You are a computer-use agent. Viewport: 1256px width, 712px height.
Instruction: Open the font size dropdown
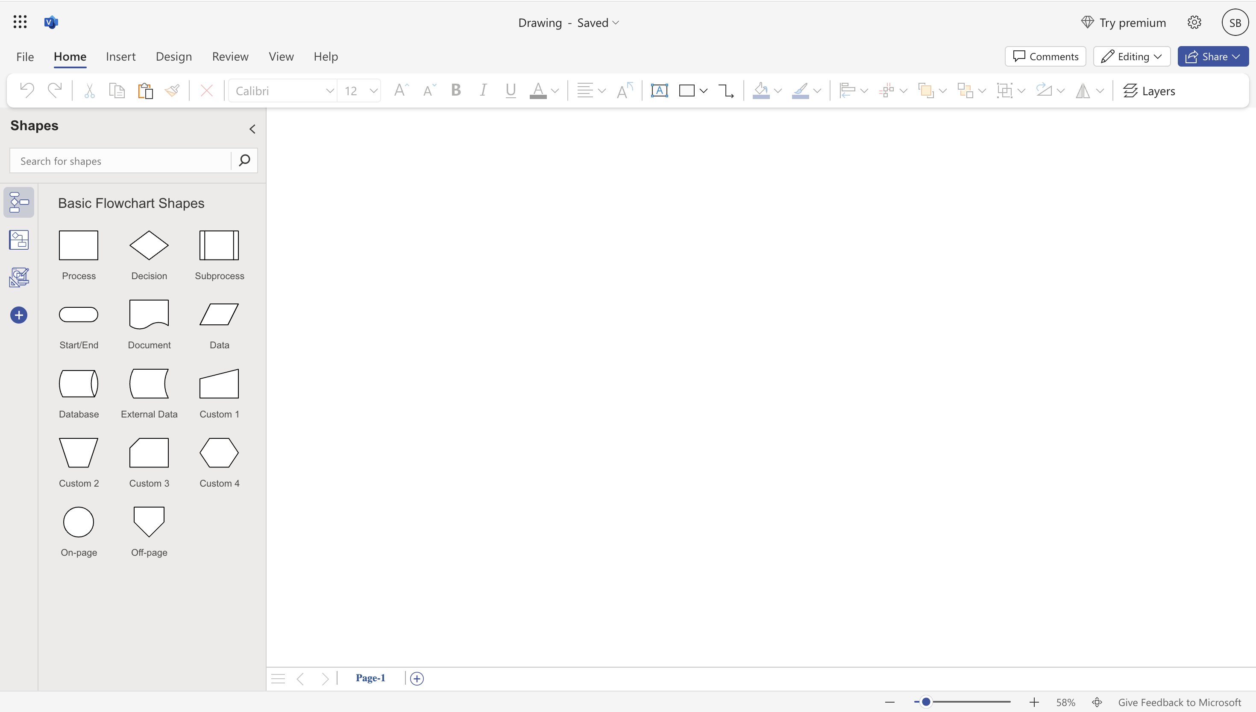[x=373, y=90]
